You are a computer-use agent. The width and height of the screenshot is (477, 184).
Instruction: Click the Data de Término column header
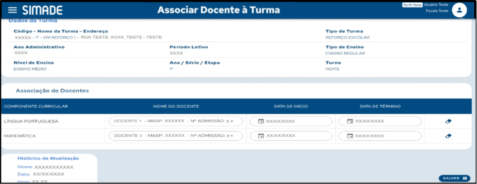[x=380, y=106]
